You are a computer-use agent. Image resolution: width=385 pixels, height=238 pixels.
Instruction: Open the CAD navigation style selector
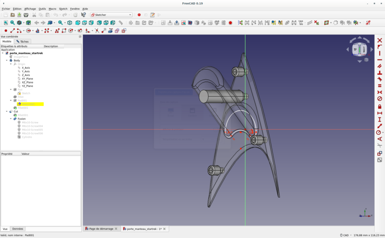346,235
